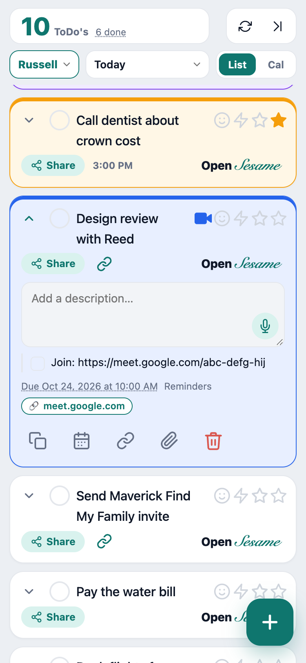Click Open Sesame on Send Maverick card
This screenshot has height=663, width=306.
(x=242, y=542)
